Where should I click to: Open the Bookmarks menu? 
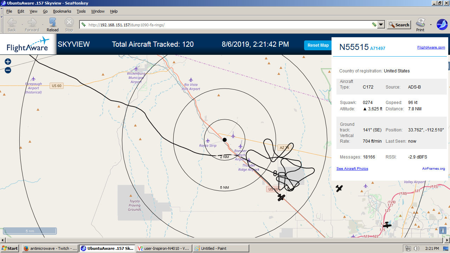[x=62, y=11]
